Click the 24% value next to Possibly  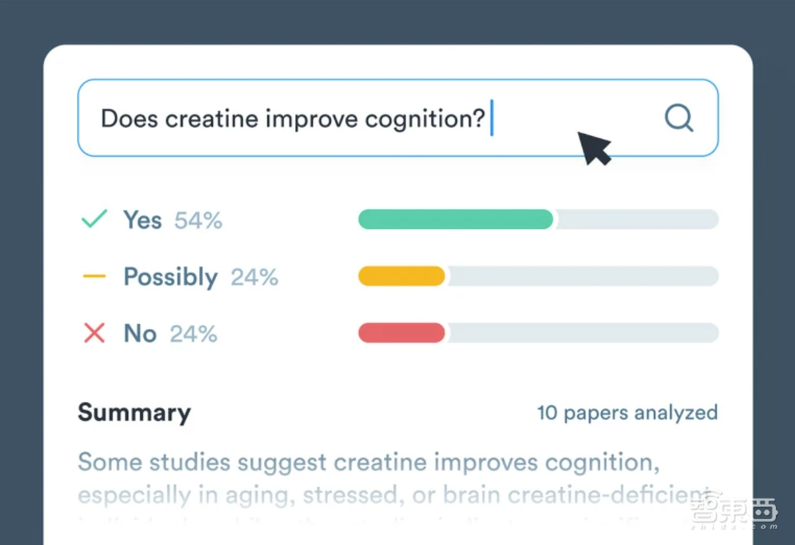coord(254,277)
